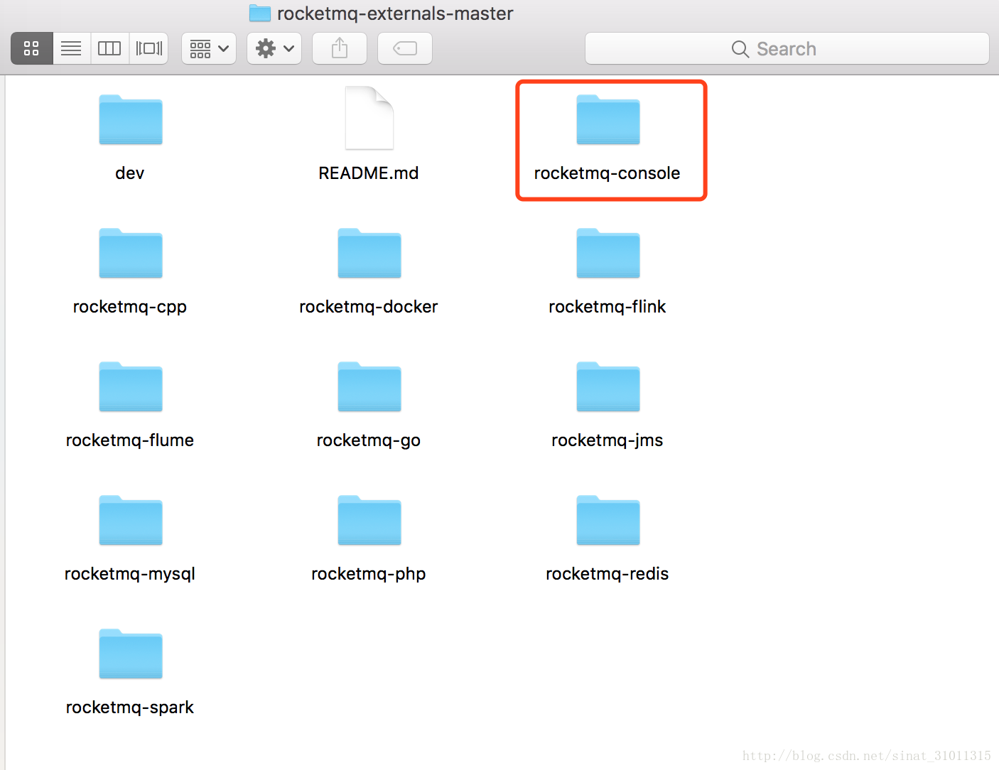This screenshot has width=999, height=770.
Task: Select the rocketmq-flume folder icon
Action: point(131,386)
